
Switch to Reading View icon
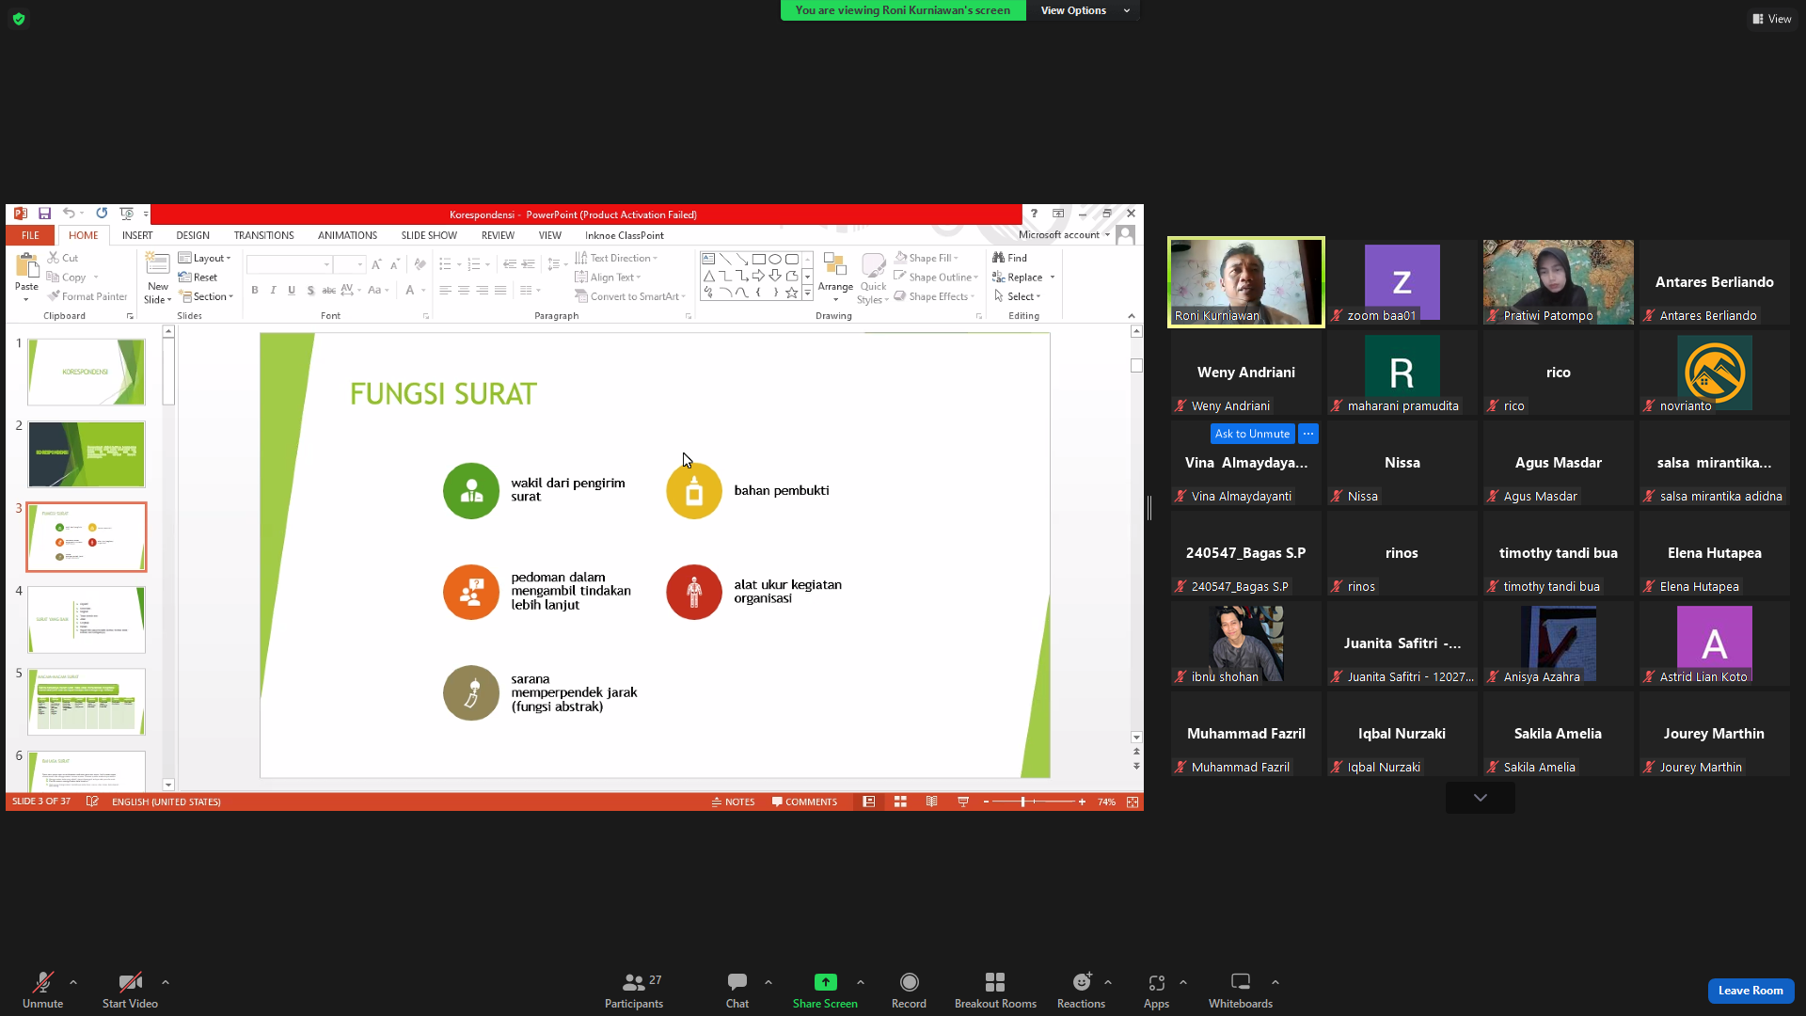point(931,802)
